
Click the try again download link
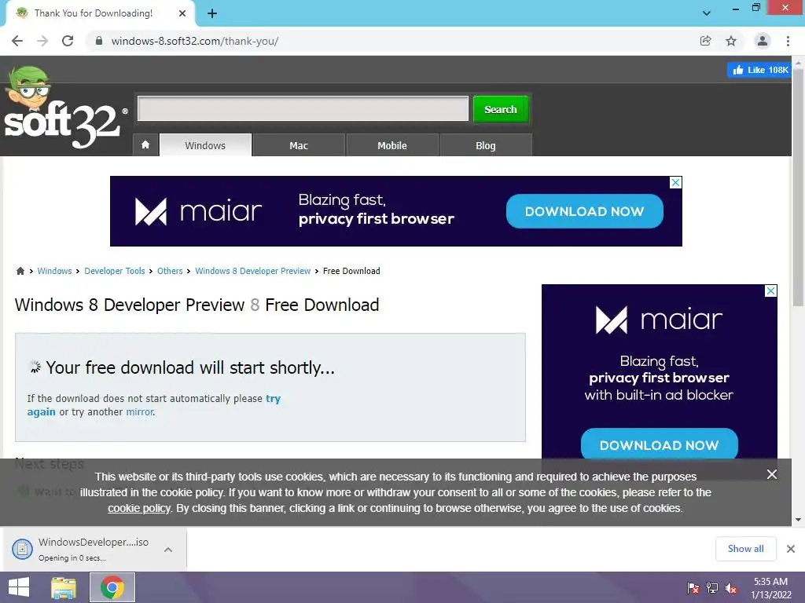coord(273,398)
